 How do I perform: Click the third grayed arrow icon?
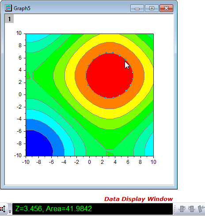point(201,209)
